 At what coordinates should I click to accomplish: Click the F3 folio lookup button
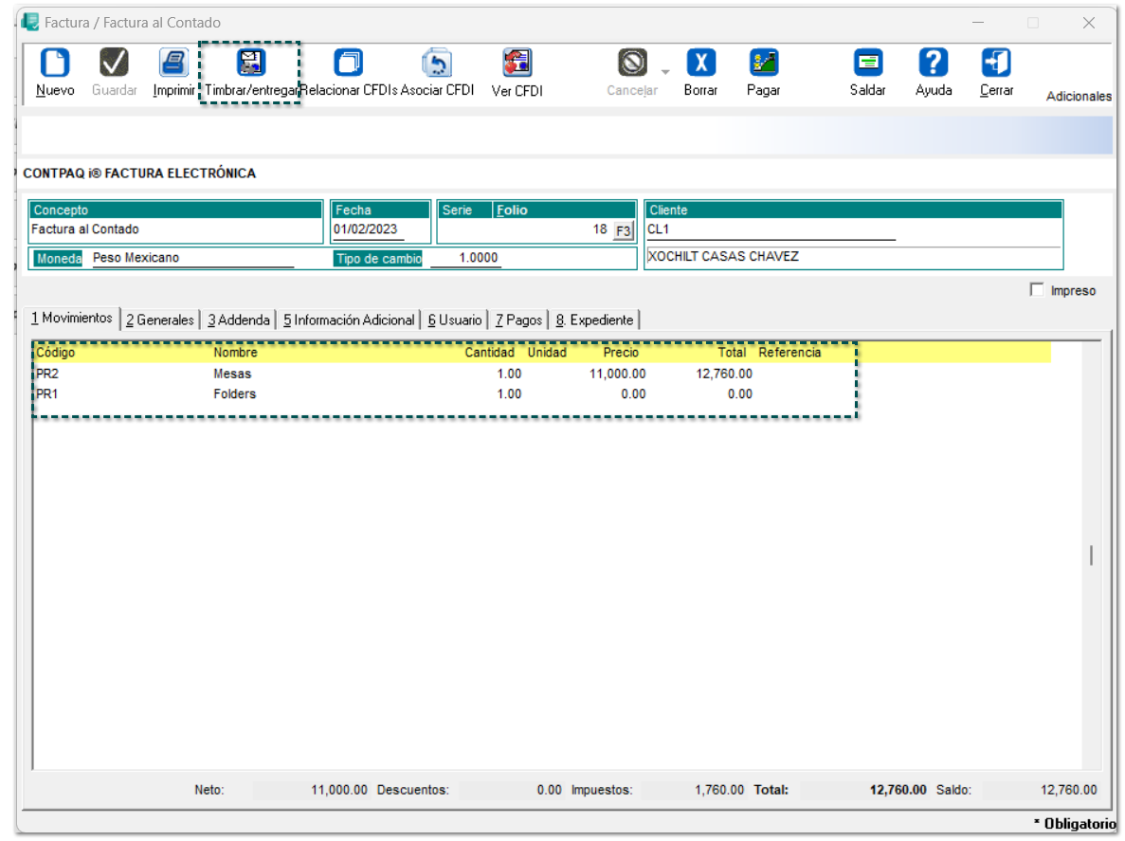(623, 230)
